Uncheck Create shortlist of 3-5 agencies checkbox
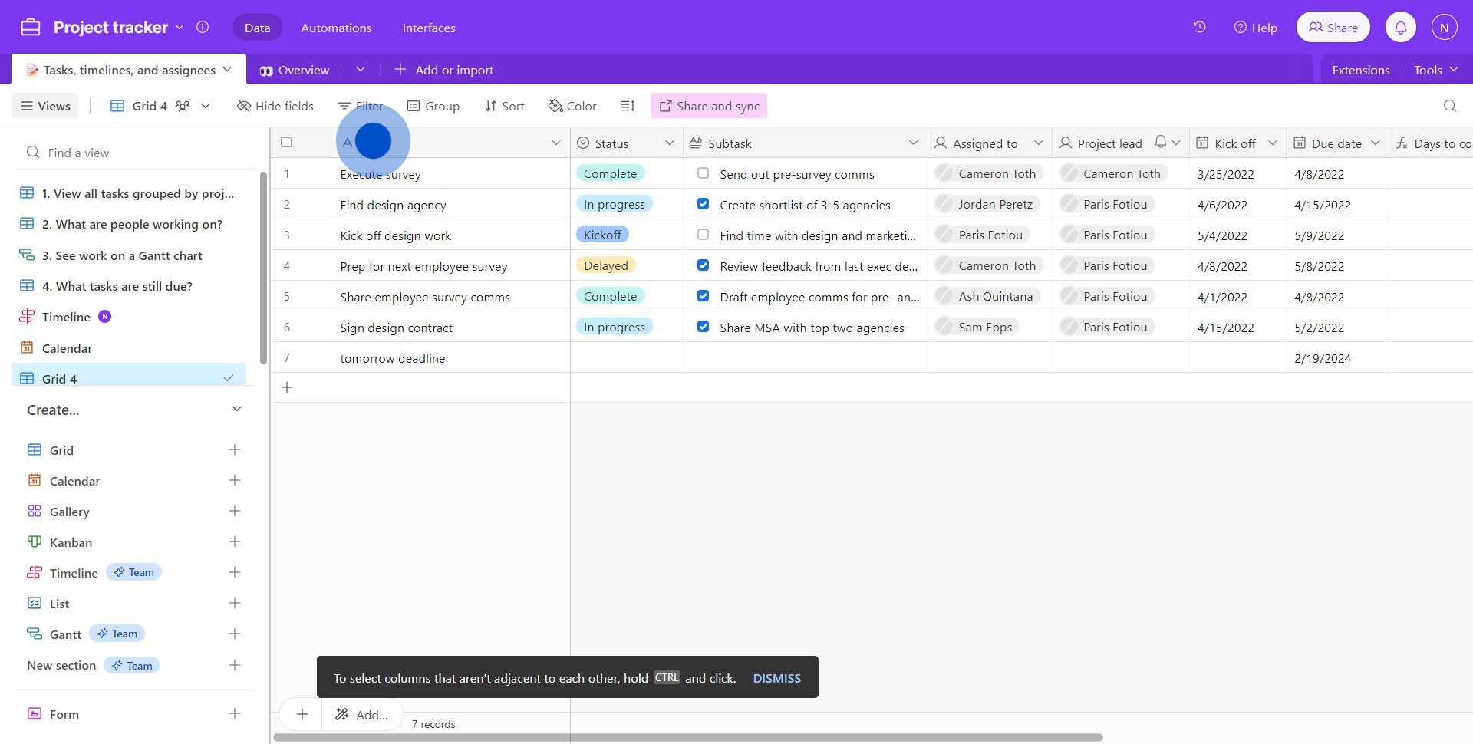 click(x=703, y=204)
